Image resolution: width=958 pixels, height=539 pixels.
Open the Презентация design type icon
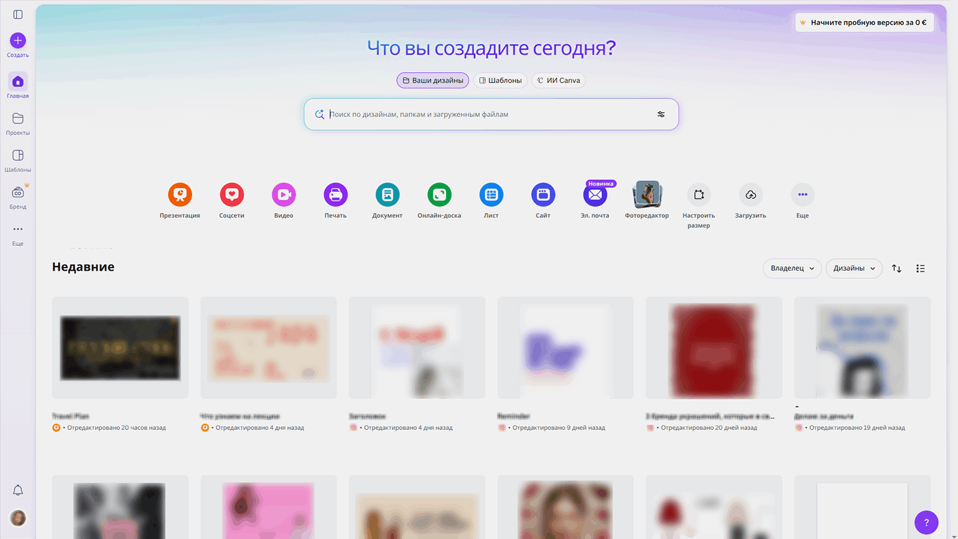tap(180, 195)
